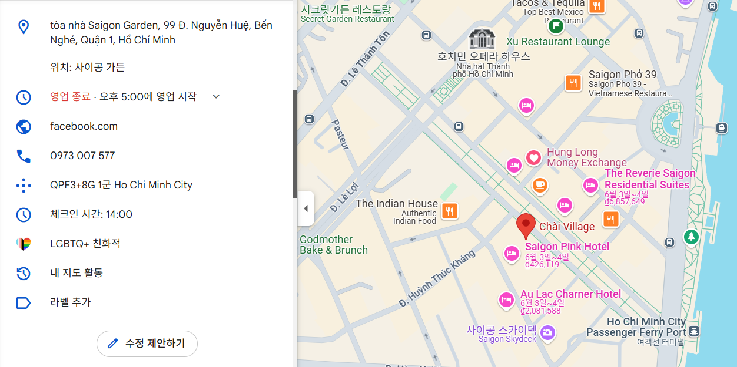This screenshot has height=367, width=737.
Task: Click the Passenger Ferry Port station icon
Action: coord(694,331)
